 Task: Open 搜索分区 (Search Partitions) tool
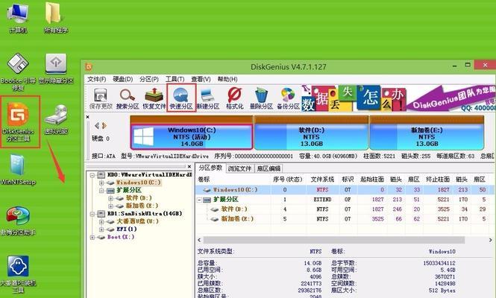127,98
